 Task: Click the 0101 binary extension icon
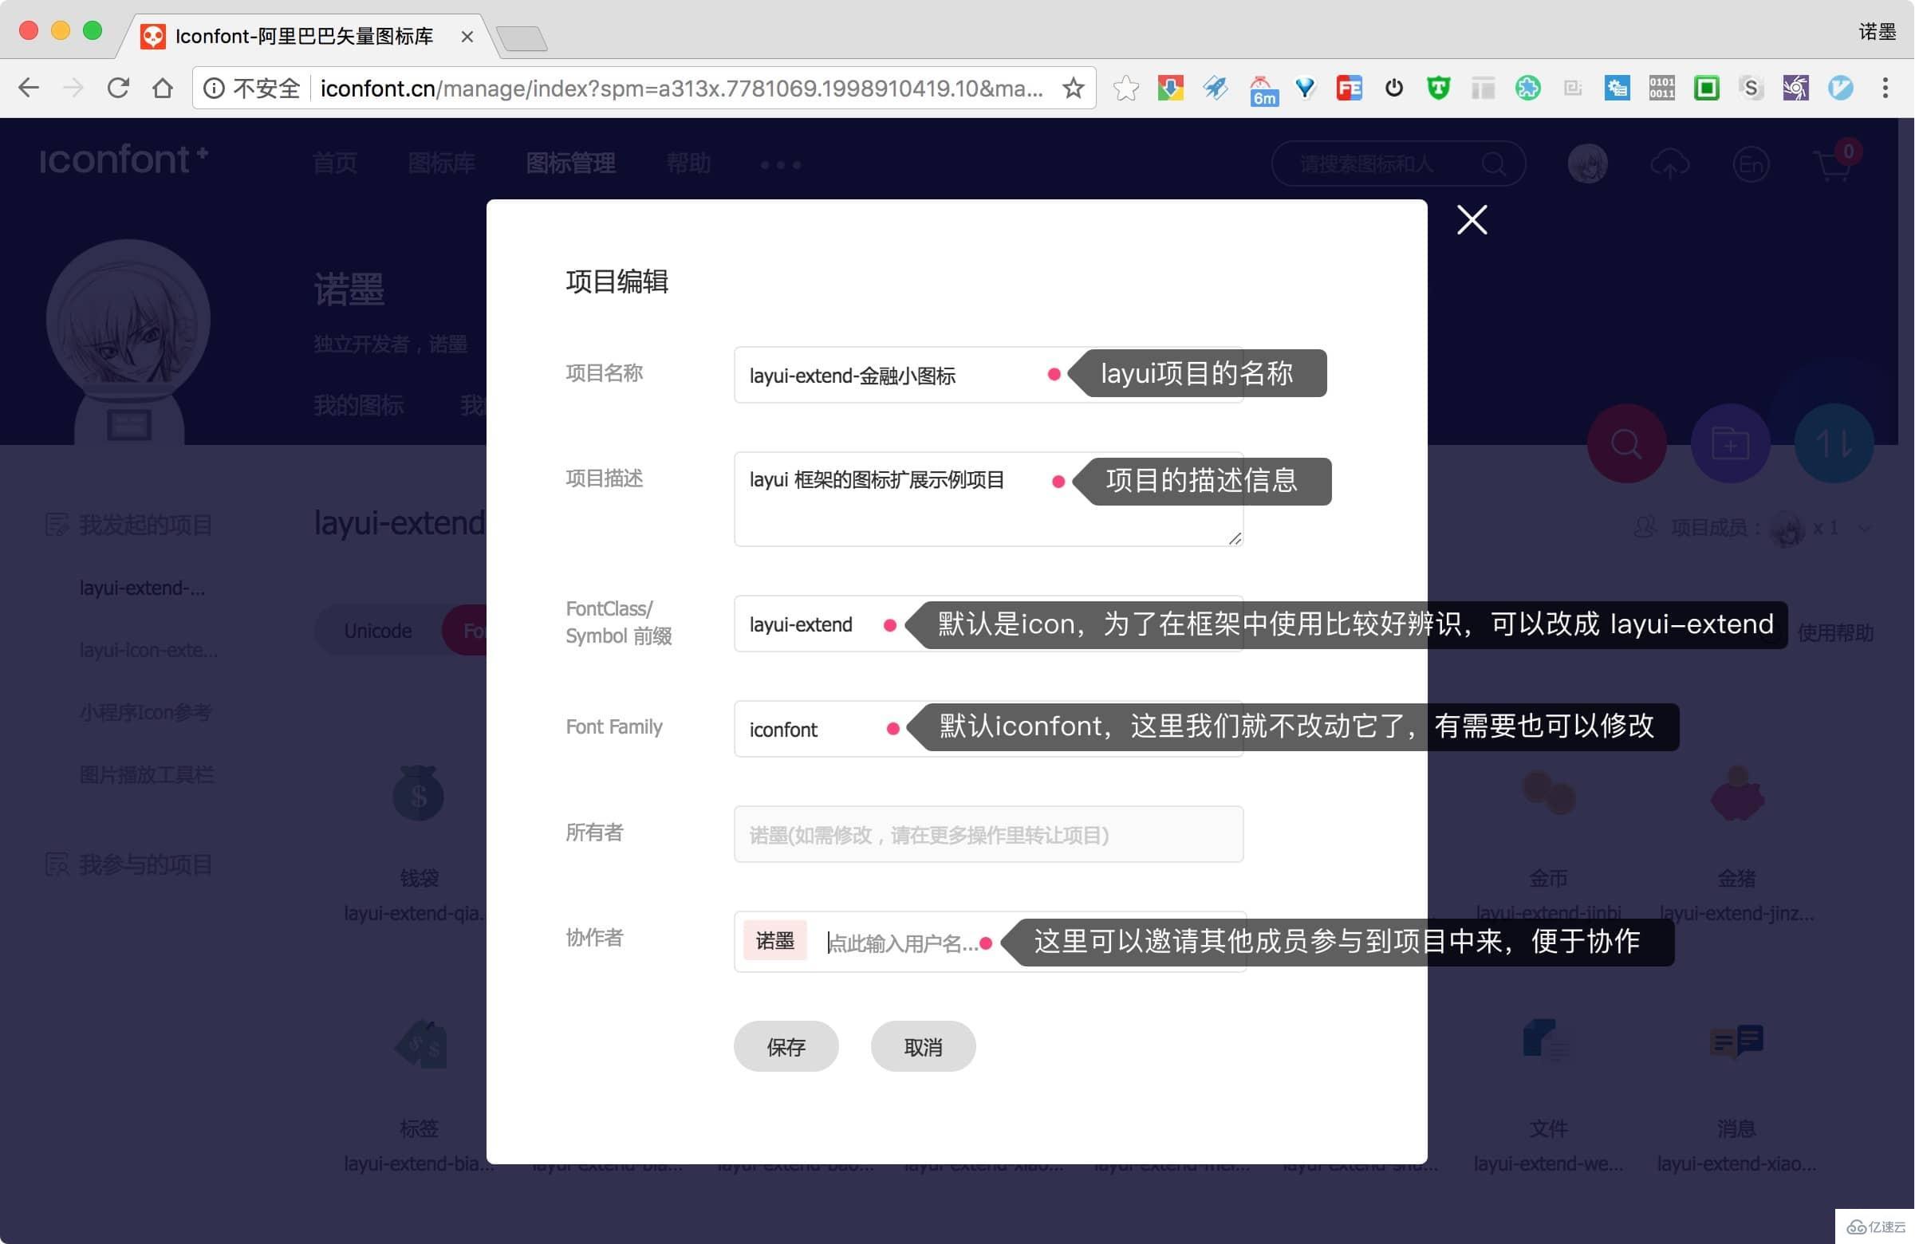tap(1661, 88)
